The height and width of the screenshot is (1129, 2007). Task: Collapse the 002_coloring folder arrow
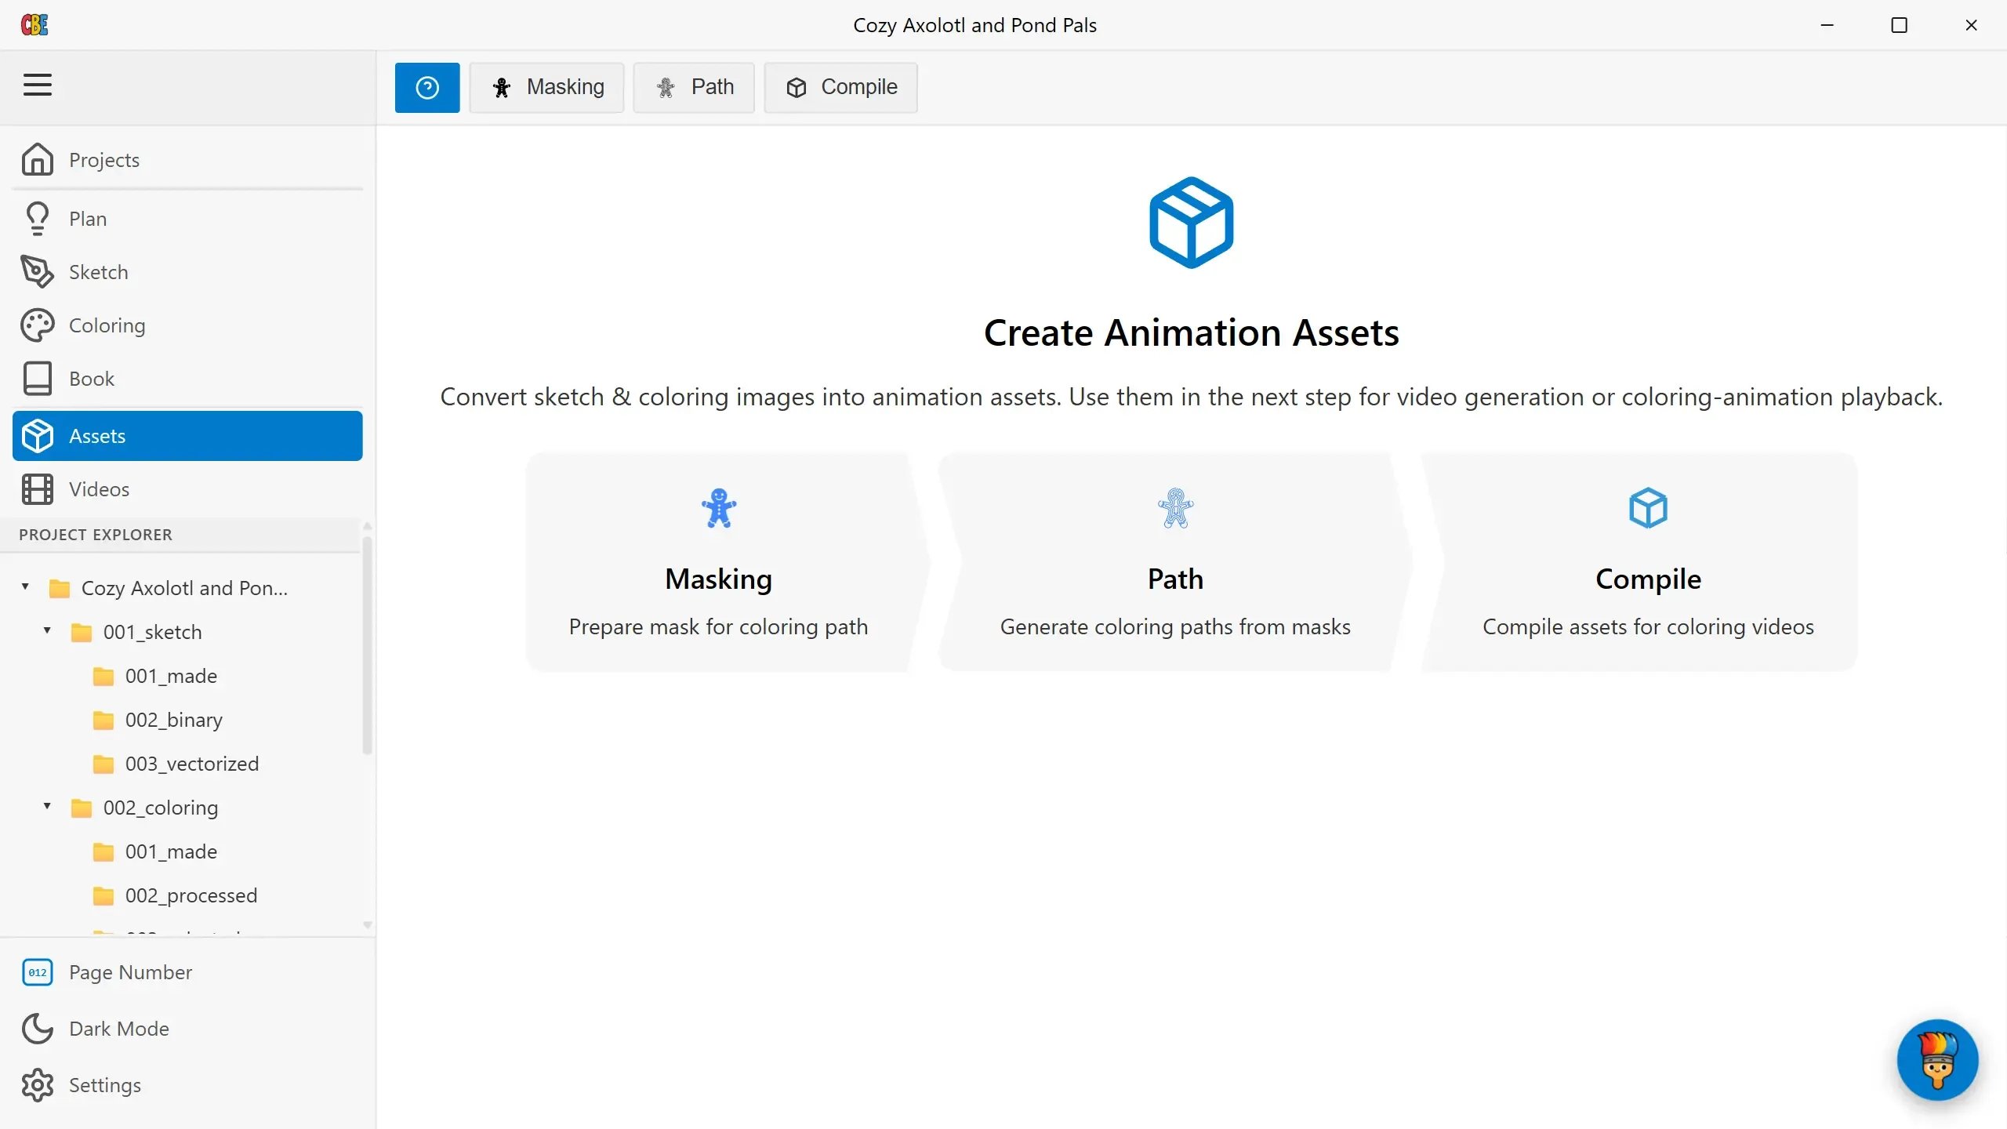47,806
